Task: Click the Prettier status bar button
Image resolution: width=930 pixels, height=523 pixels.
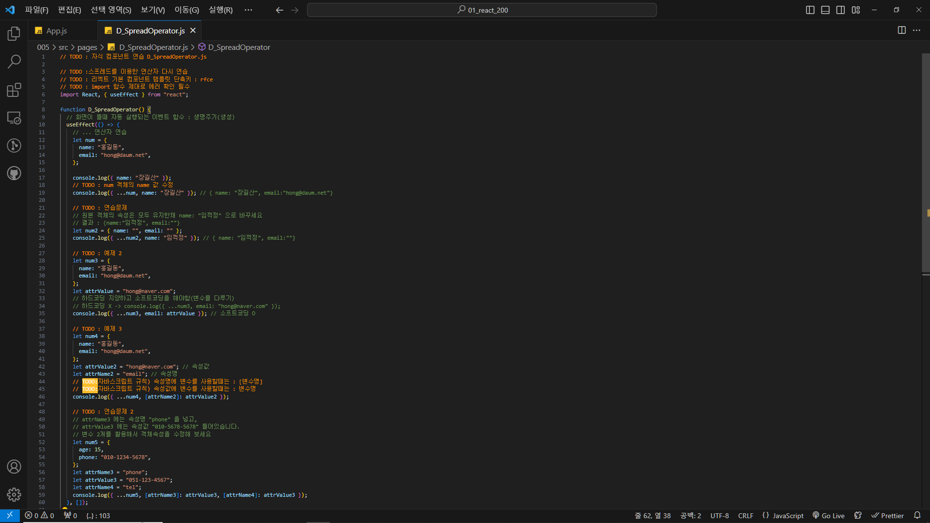Action: coord(887,516)
